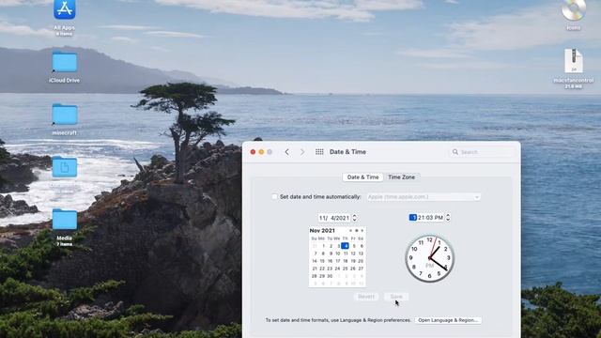Viewport: 601px width, 338px height.
Task: Select November 12 in calendar
Action: click(353, 253)
